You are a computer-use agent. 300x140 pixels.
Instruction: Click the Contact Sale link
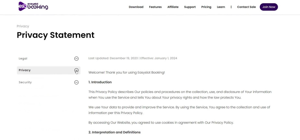[x=246, y=7]
